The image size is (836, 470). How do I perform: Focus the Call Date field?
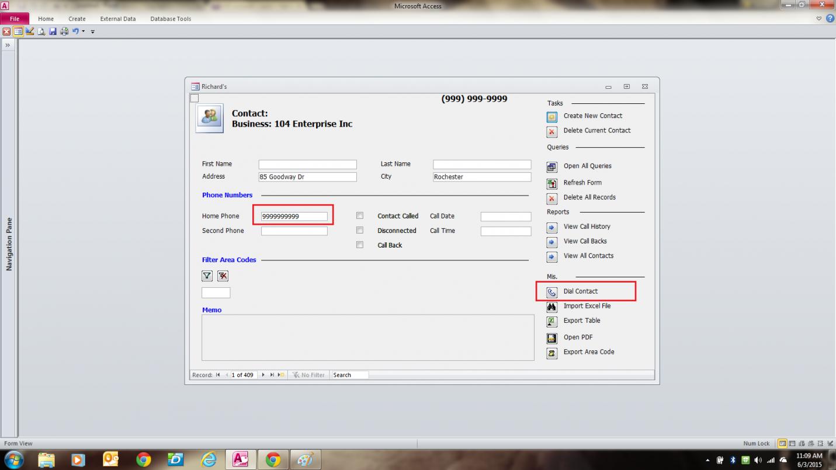click(506, 217)
